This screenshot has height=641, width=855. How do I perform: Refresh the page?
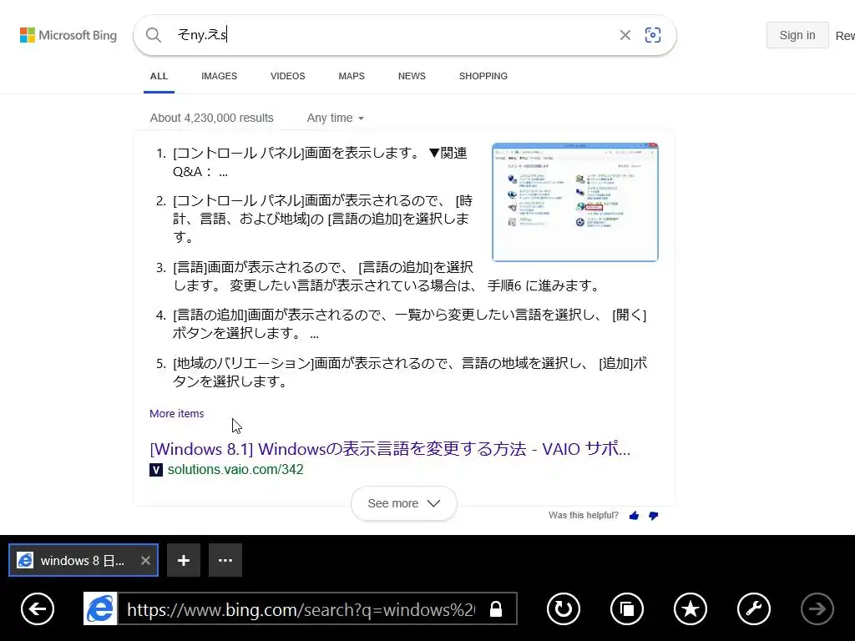564,608
